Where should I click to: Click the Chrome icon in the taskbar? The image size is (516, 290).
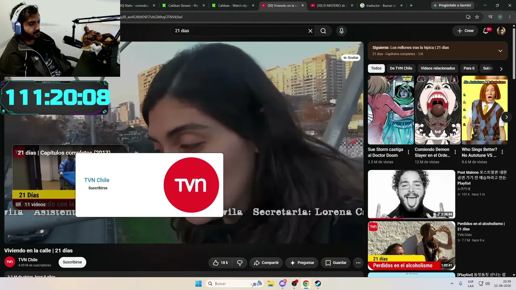(x=306, y=284)
